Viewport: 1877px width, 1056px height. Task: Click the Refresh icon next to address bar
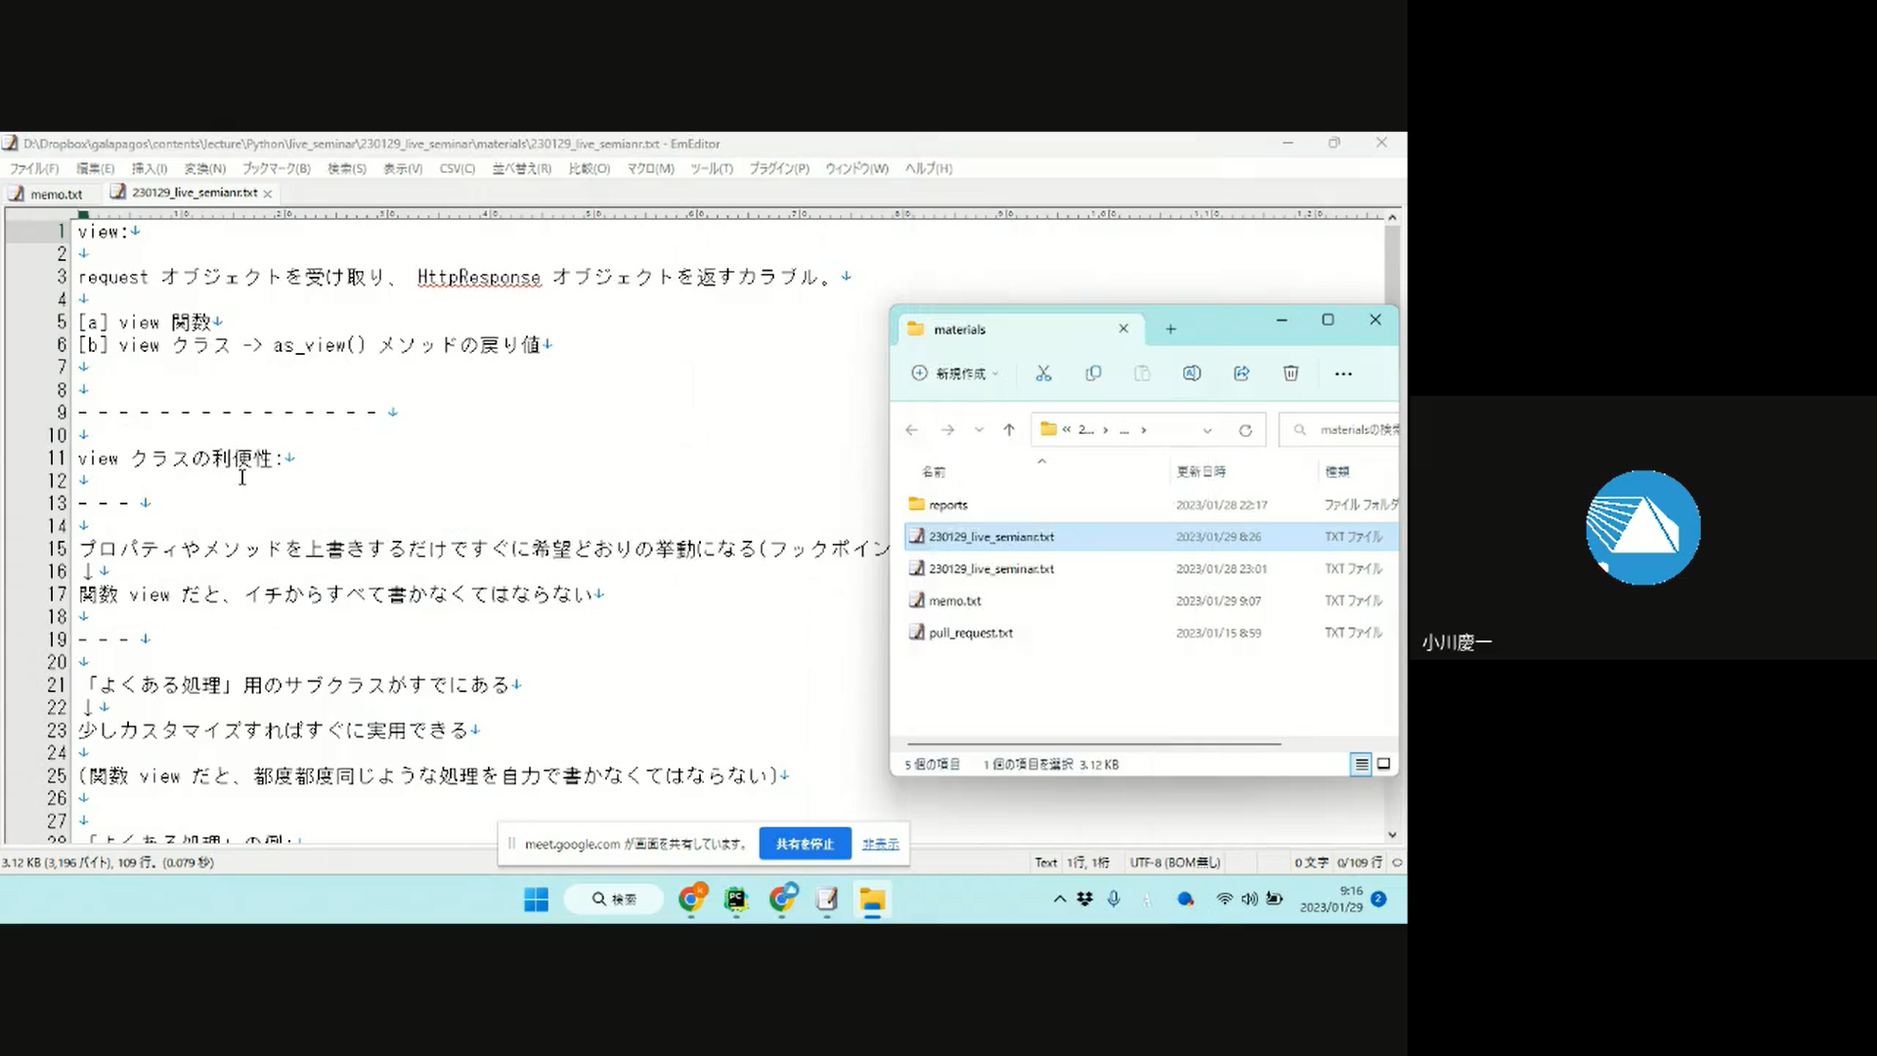pos(1245,430)
